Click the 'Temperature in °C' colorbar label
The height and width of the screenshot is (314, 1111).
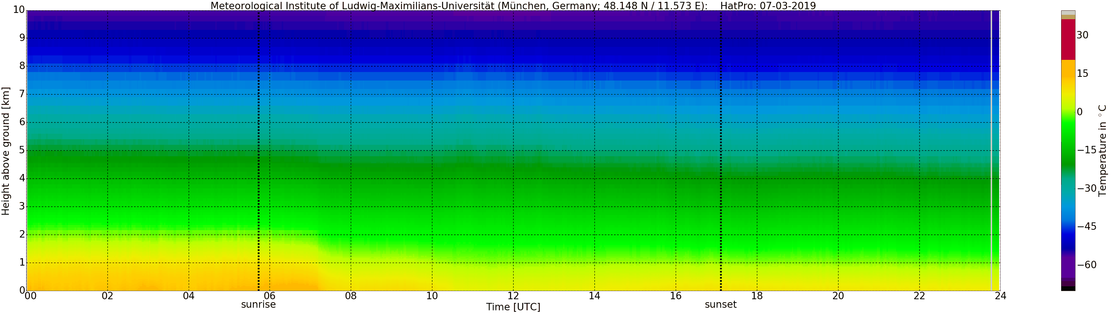coord(1103,150)
